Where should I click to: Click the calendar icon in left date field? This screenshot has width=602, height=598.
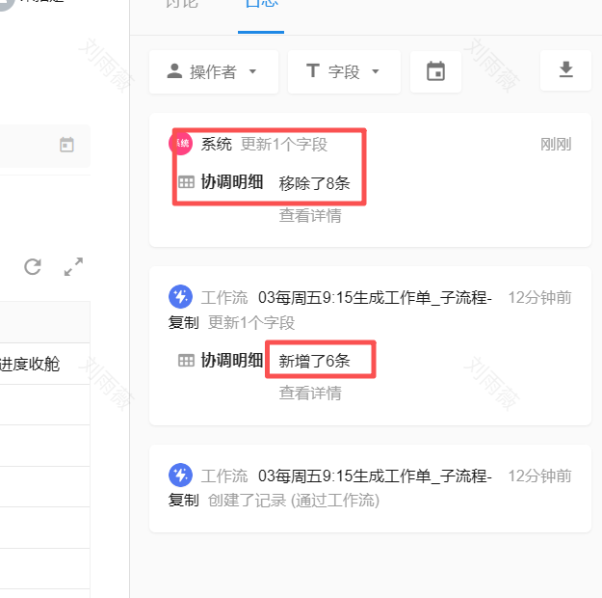[x=66, y=145]
